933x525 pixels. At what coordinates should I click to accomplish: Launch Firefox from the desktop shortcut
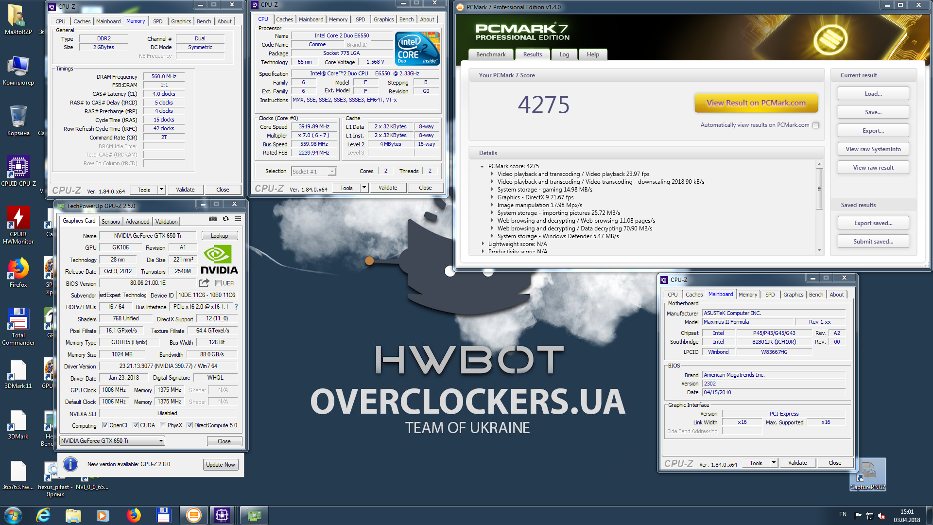pos(18,273)
